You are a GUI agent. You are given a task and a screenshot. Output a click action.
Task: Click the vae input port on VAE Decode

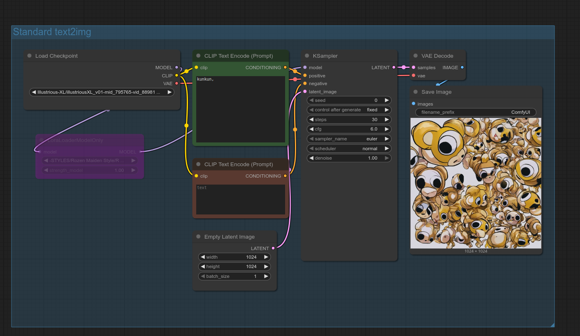pos(413,76)
